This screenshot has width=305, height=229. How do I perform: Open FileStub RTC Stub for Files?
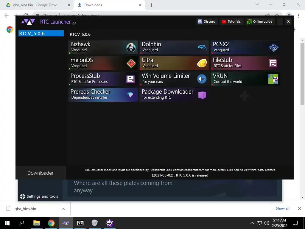245,63
